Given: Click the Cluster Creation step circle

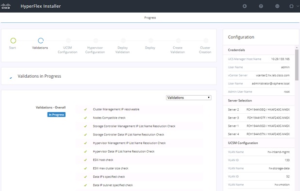Looking at the screenshot, I should tap(206, 40).
